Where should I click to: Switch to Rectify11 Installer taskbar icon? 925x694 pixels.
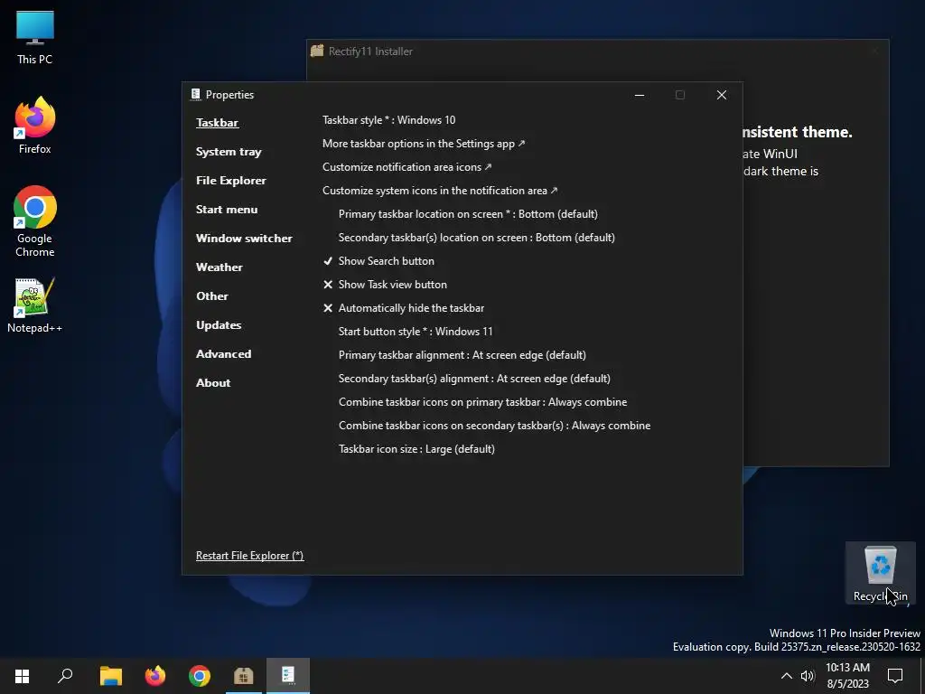tap(244, 676)
